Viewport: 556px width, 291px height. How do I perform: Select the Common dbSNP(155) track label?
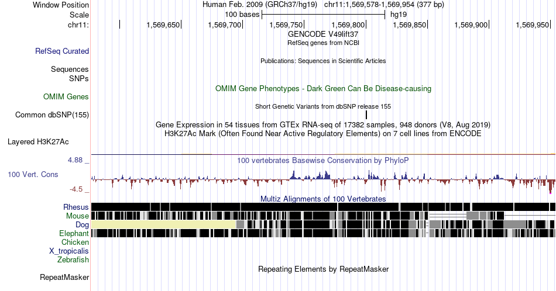52,115
